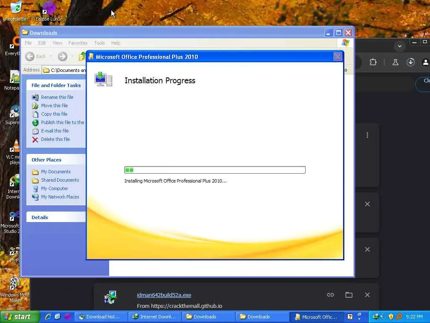This screenshot has width=430, height=323.
Task: Click magnifier icon in system tray
Action: click(399, 317)
